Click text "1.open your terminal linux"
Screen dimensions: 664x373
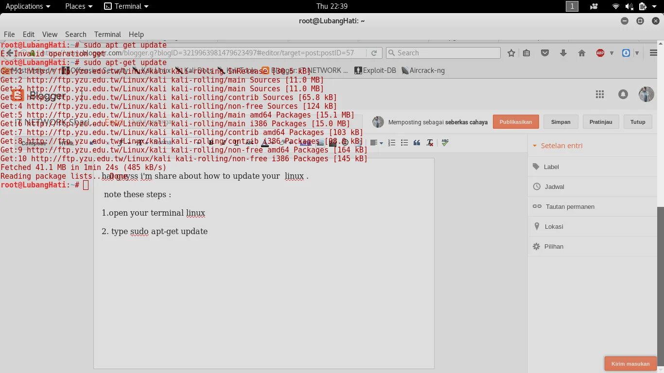coord(154,213)
